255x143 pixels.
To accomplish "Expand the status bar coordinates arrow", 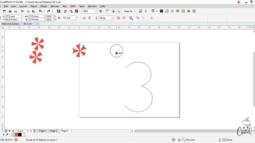I will pos(16,140).
